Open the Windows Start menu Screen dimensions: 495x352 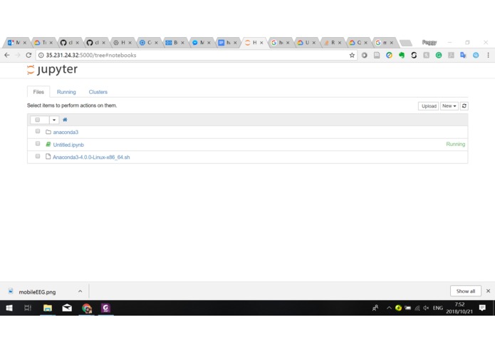tap(9, 308)
